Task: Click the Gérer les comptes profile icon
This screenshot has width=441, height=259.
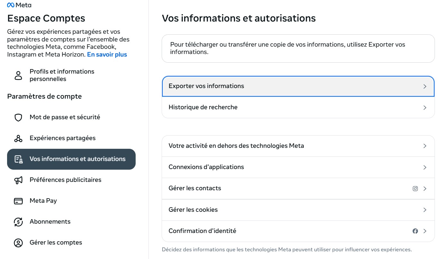Action: click(18, 243)
